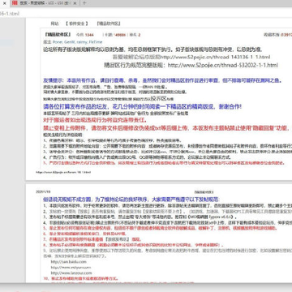Viewport: 292px width, 292px height.
Task: Open 『精品软件区』 breadcrumb link
Action: click(109, 24)
